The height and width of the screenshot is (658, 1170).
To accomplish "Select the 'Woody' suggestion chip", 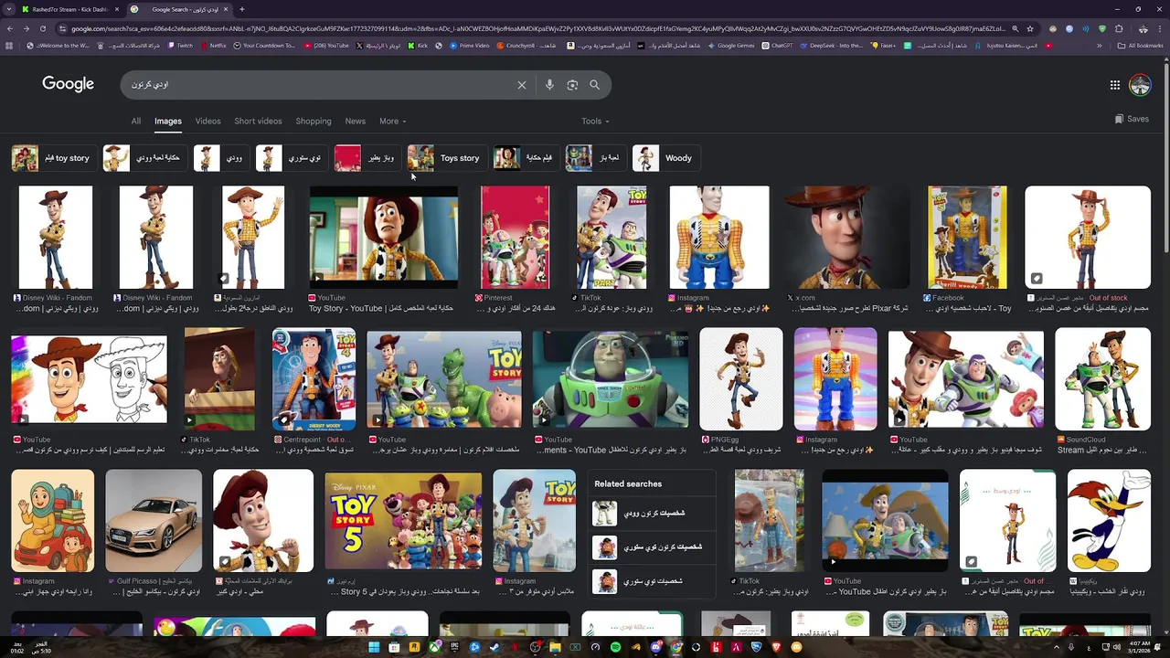I will coord(665,158).
